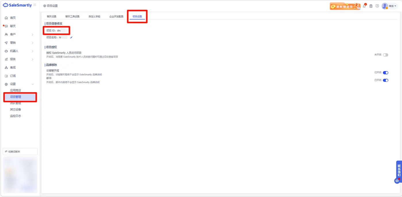Click the integration icon beside 集成

pyautogui.click(x=6, y=68)
